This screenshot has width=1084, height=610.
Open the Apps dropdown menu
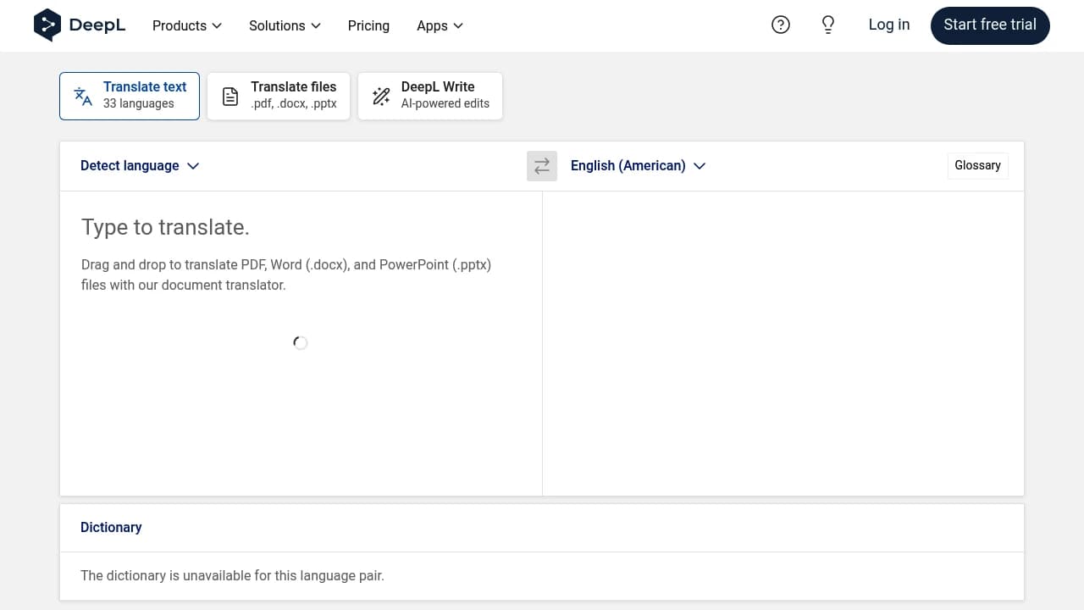(x=440, y=25)
